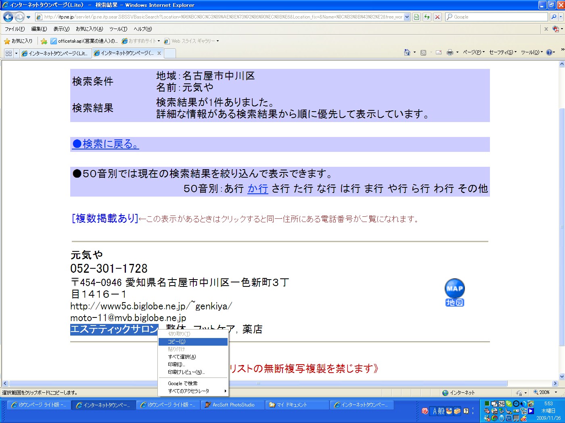Click the IME 般 conversion mode button

[x=441, y=411]
